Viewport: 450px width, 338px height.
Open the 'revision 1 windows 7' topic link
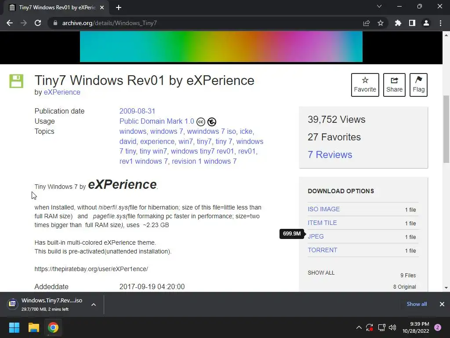[204, 161]
